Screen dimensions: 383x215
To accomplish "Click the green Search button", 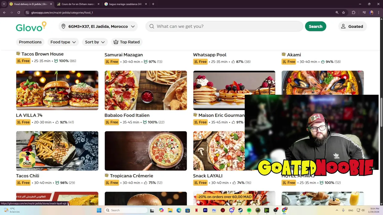I will [315, 26].
